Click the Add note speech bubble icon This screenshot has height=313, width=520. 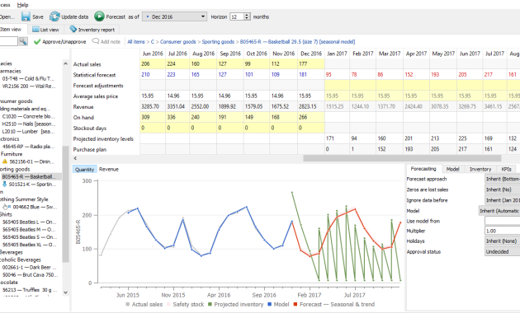96,41
